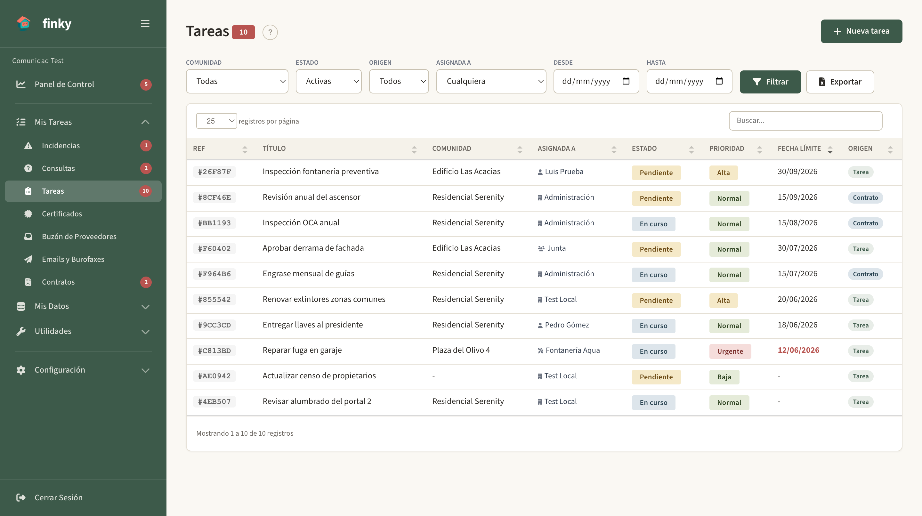The width and height of the screenshot is (922, 516).
Task: Sort by TÍTULO column arrows
Action: pos(414,149)
